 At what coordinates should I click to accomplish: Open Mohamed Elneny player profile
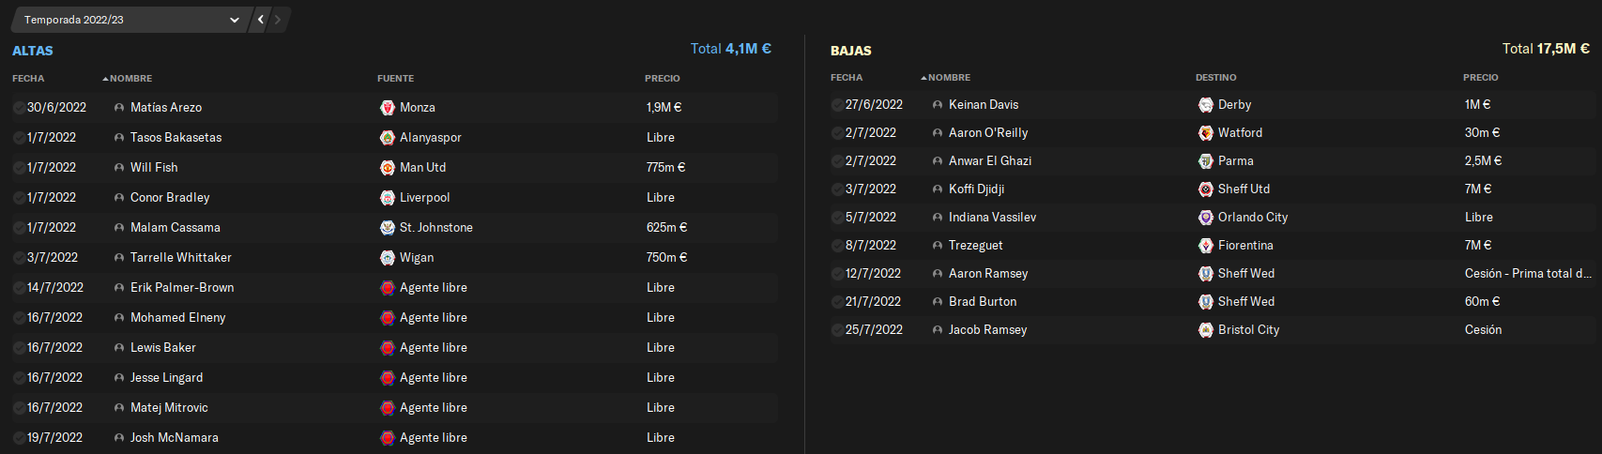pos(178,318)
